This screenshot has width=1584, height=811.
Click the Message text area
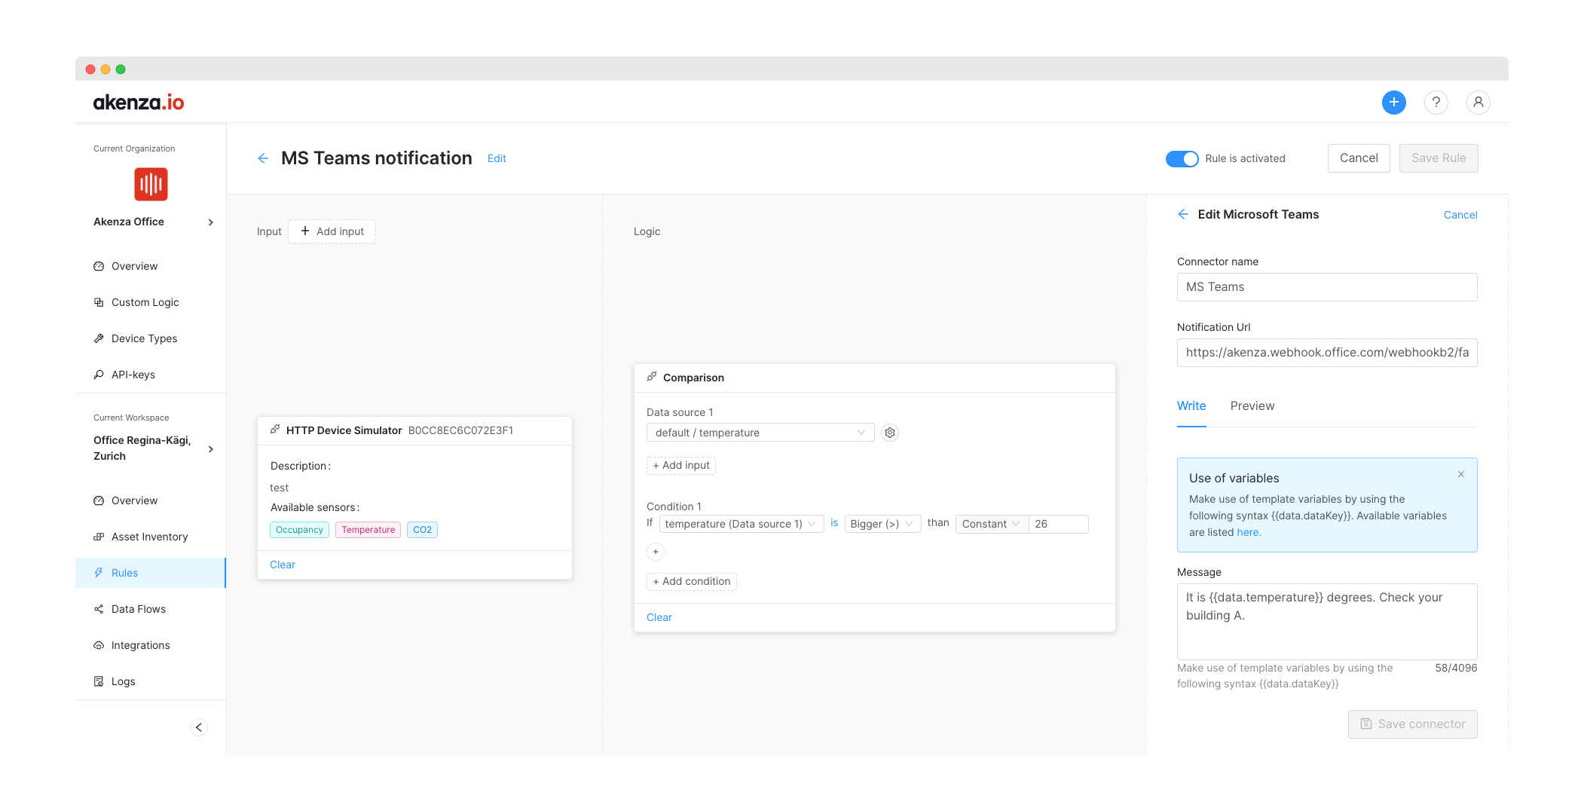(x=1327, y=622)
